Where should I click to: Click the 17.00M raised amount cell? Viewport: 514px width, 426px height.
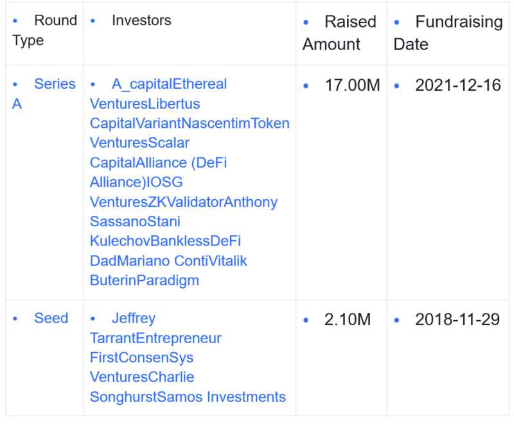352,85
